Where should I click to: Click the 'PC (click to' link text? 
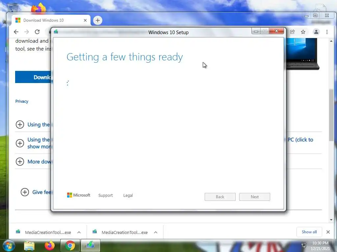tap(300, 140)
